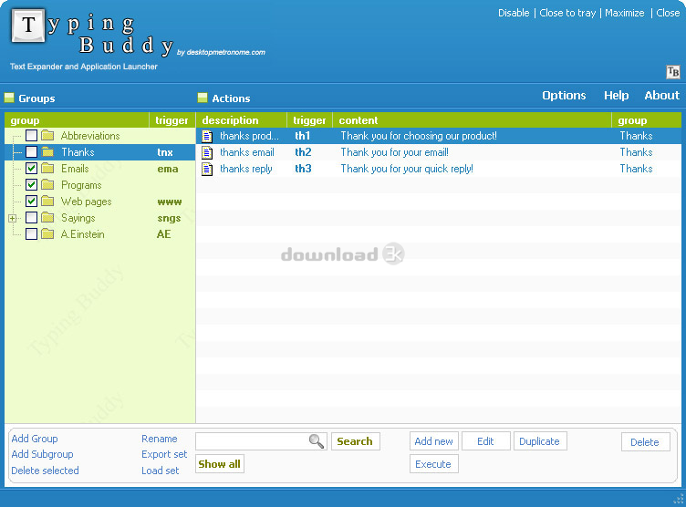Uncheck the Web pages group checkbox

pyautogui.click(x=31, y=202)
